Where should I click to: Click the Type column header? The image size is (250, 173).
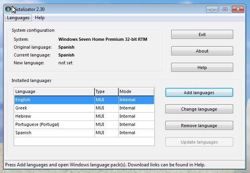point(107,92)
